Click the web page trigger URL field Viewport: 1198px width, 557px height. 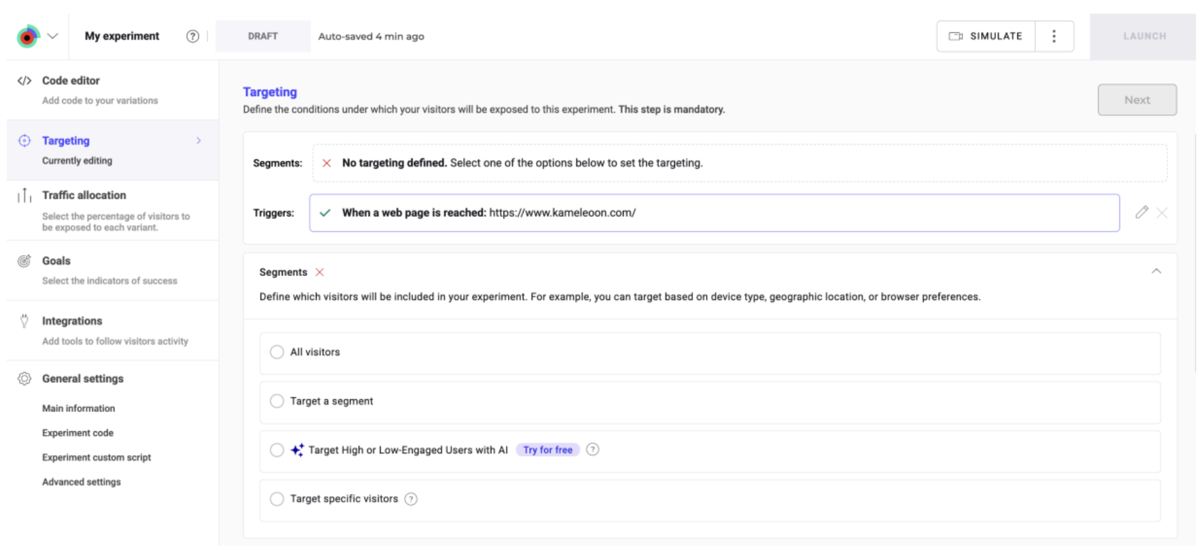[714, 213]
